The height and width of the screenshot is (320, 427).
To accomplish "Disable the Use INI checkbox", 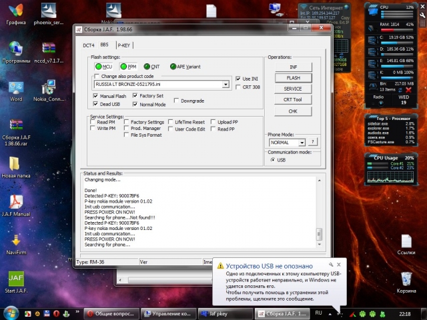I will pyautogui.click(x=238, y=79).
